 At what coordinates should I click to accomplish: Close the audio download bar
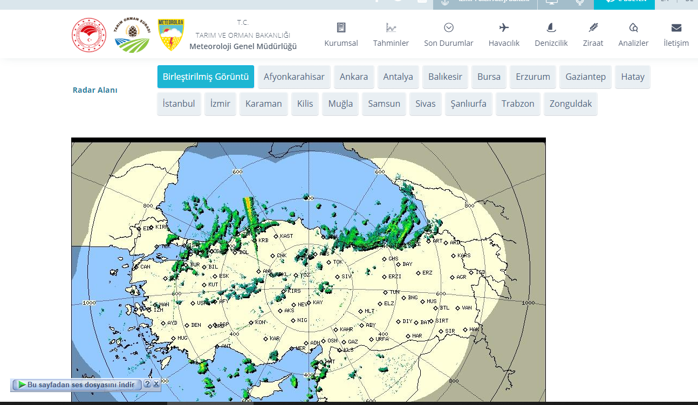156,385
